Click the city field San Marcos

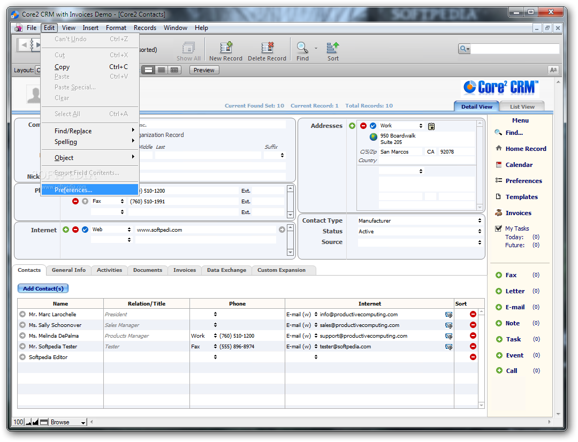pyautogui.click(x=401, y=151)
